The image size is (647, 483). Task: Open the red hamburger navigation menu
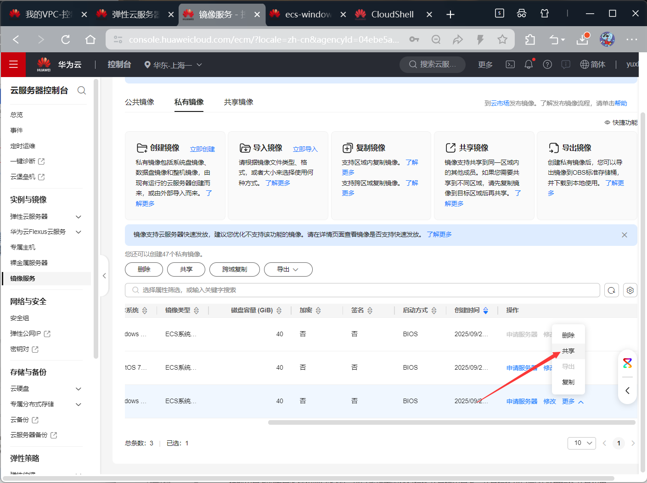tap(13, 65)
